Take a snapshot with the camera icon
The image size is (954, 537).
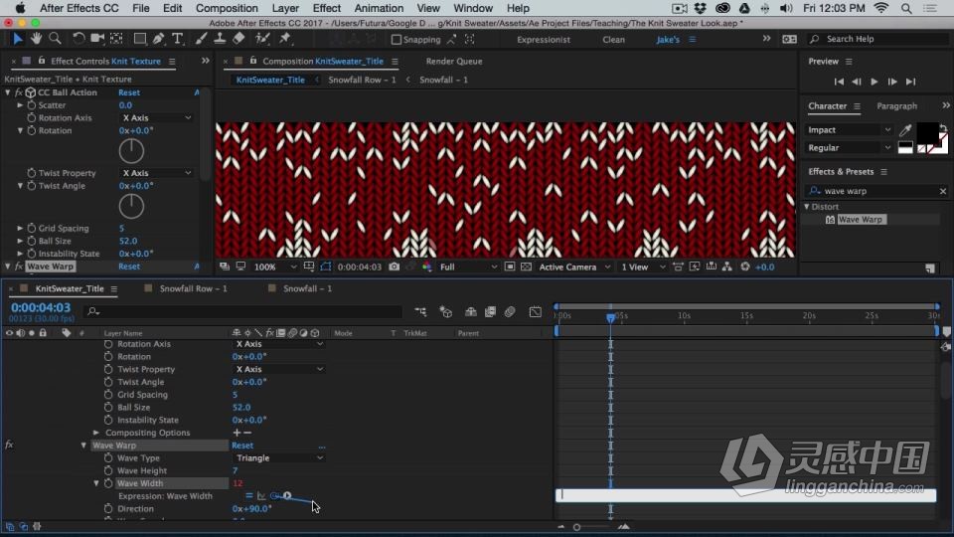point(395,267)
